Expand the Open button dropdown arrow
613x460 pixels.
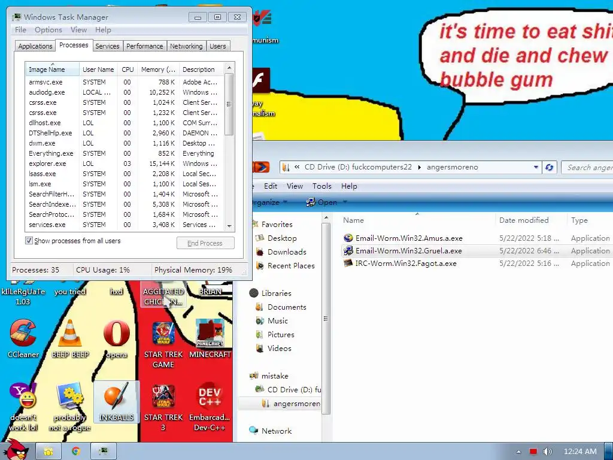(345, 202)
